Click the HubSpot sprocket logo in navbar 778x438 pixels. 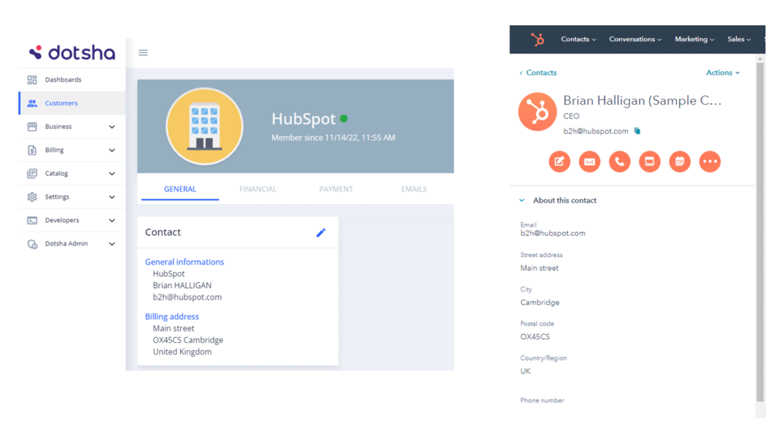point(537,39)
